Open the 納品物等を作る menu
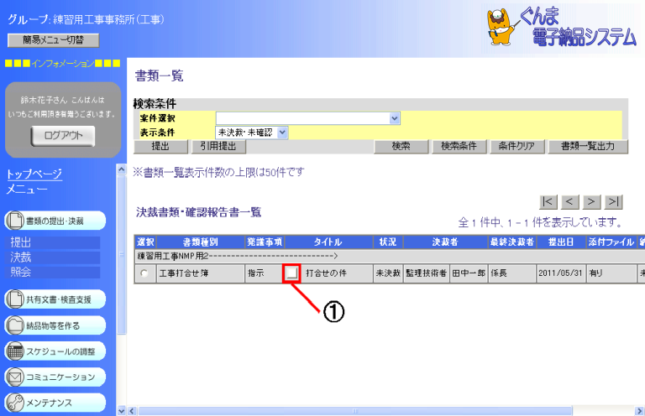Image resolution: width=645 pixels, height=416 pixels. (x=55, y=325)
